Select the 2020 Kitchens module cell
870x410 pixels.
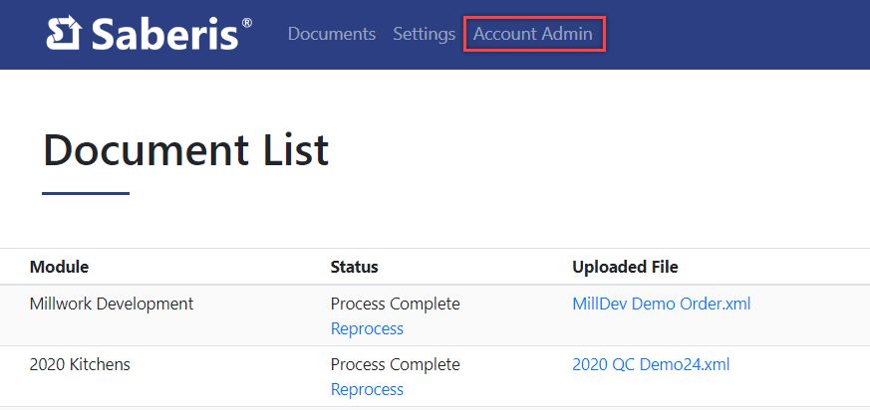coord(80,364)
